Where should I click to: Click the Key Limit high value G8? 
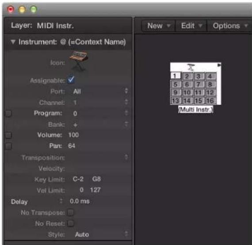pos(96,179)
